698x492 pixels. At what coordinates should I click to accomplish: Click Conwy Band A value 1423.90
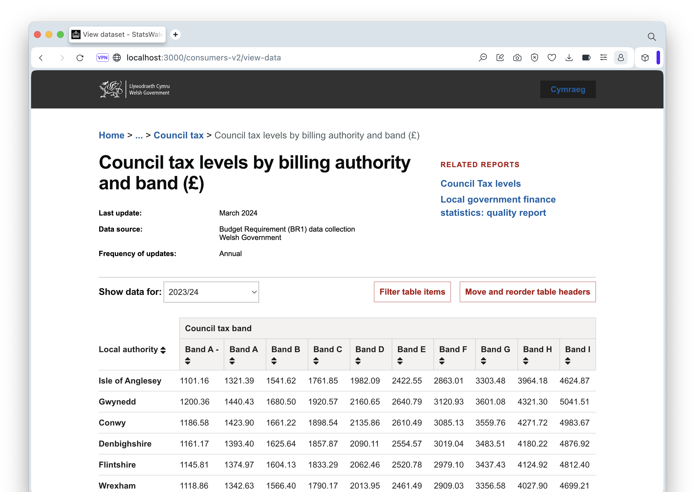pyautogui.click(x=239, y=423)
